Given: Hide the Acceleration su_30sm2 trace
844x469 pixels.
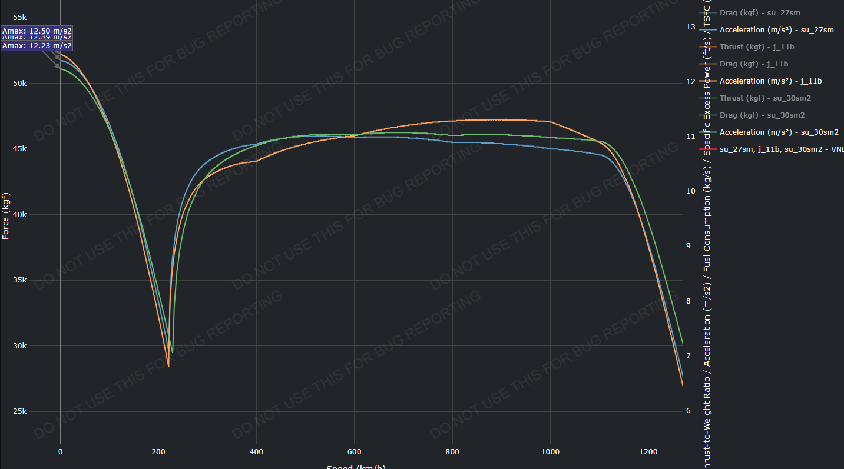Looking at the screenshot, I should tap(779, 132).
